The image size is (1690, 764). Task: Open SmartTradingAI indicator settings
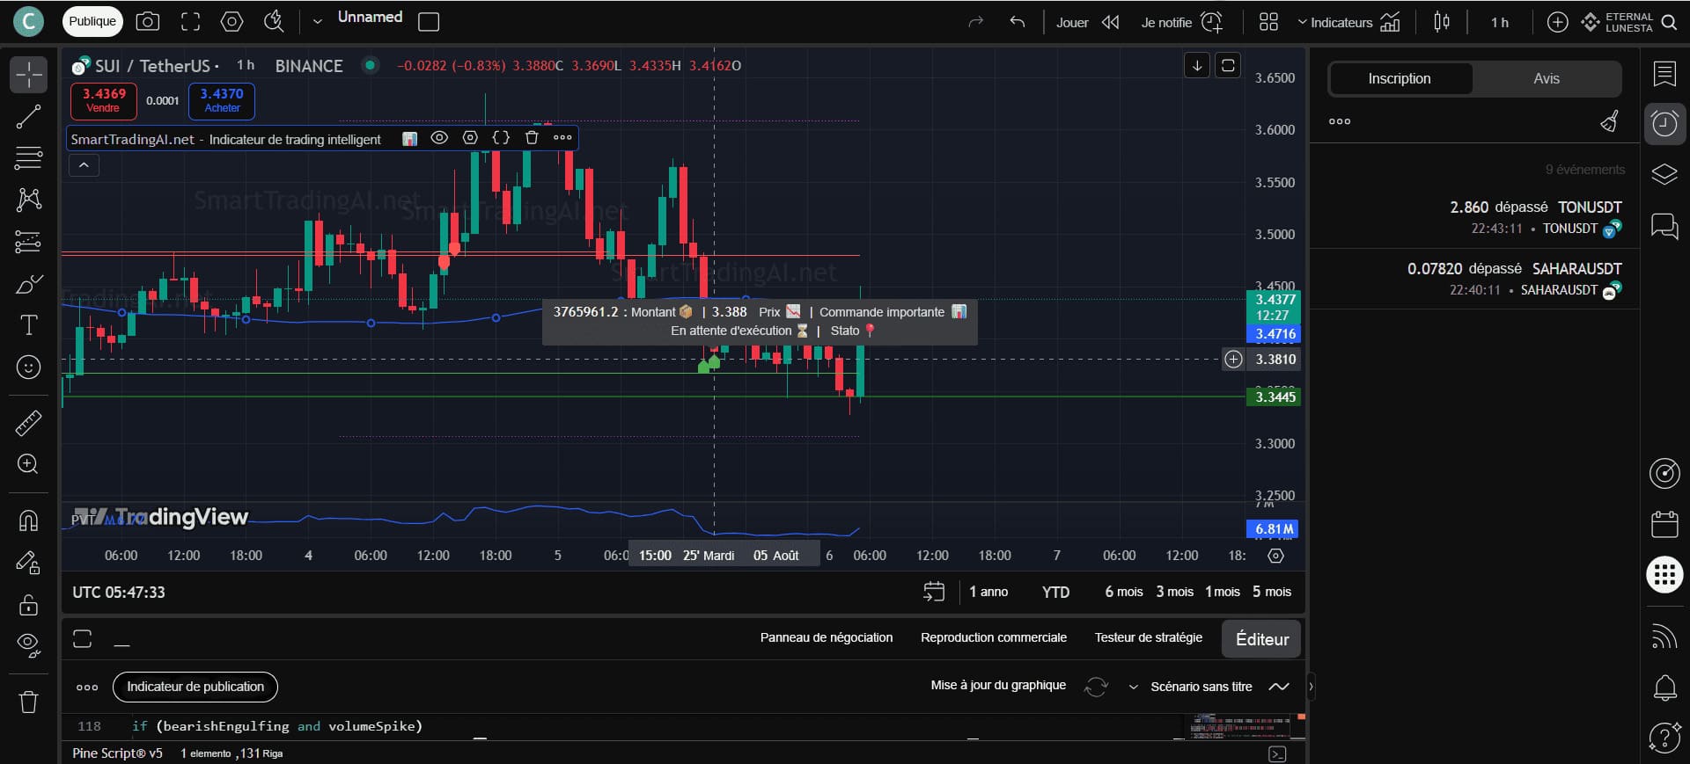click(470, 138)
